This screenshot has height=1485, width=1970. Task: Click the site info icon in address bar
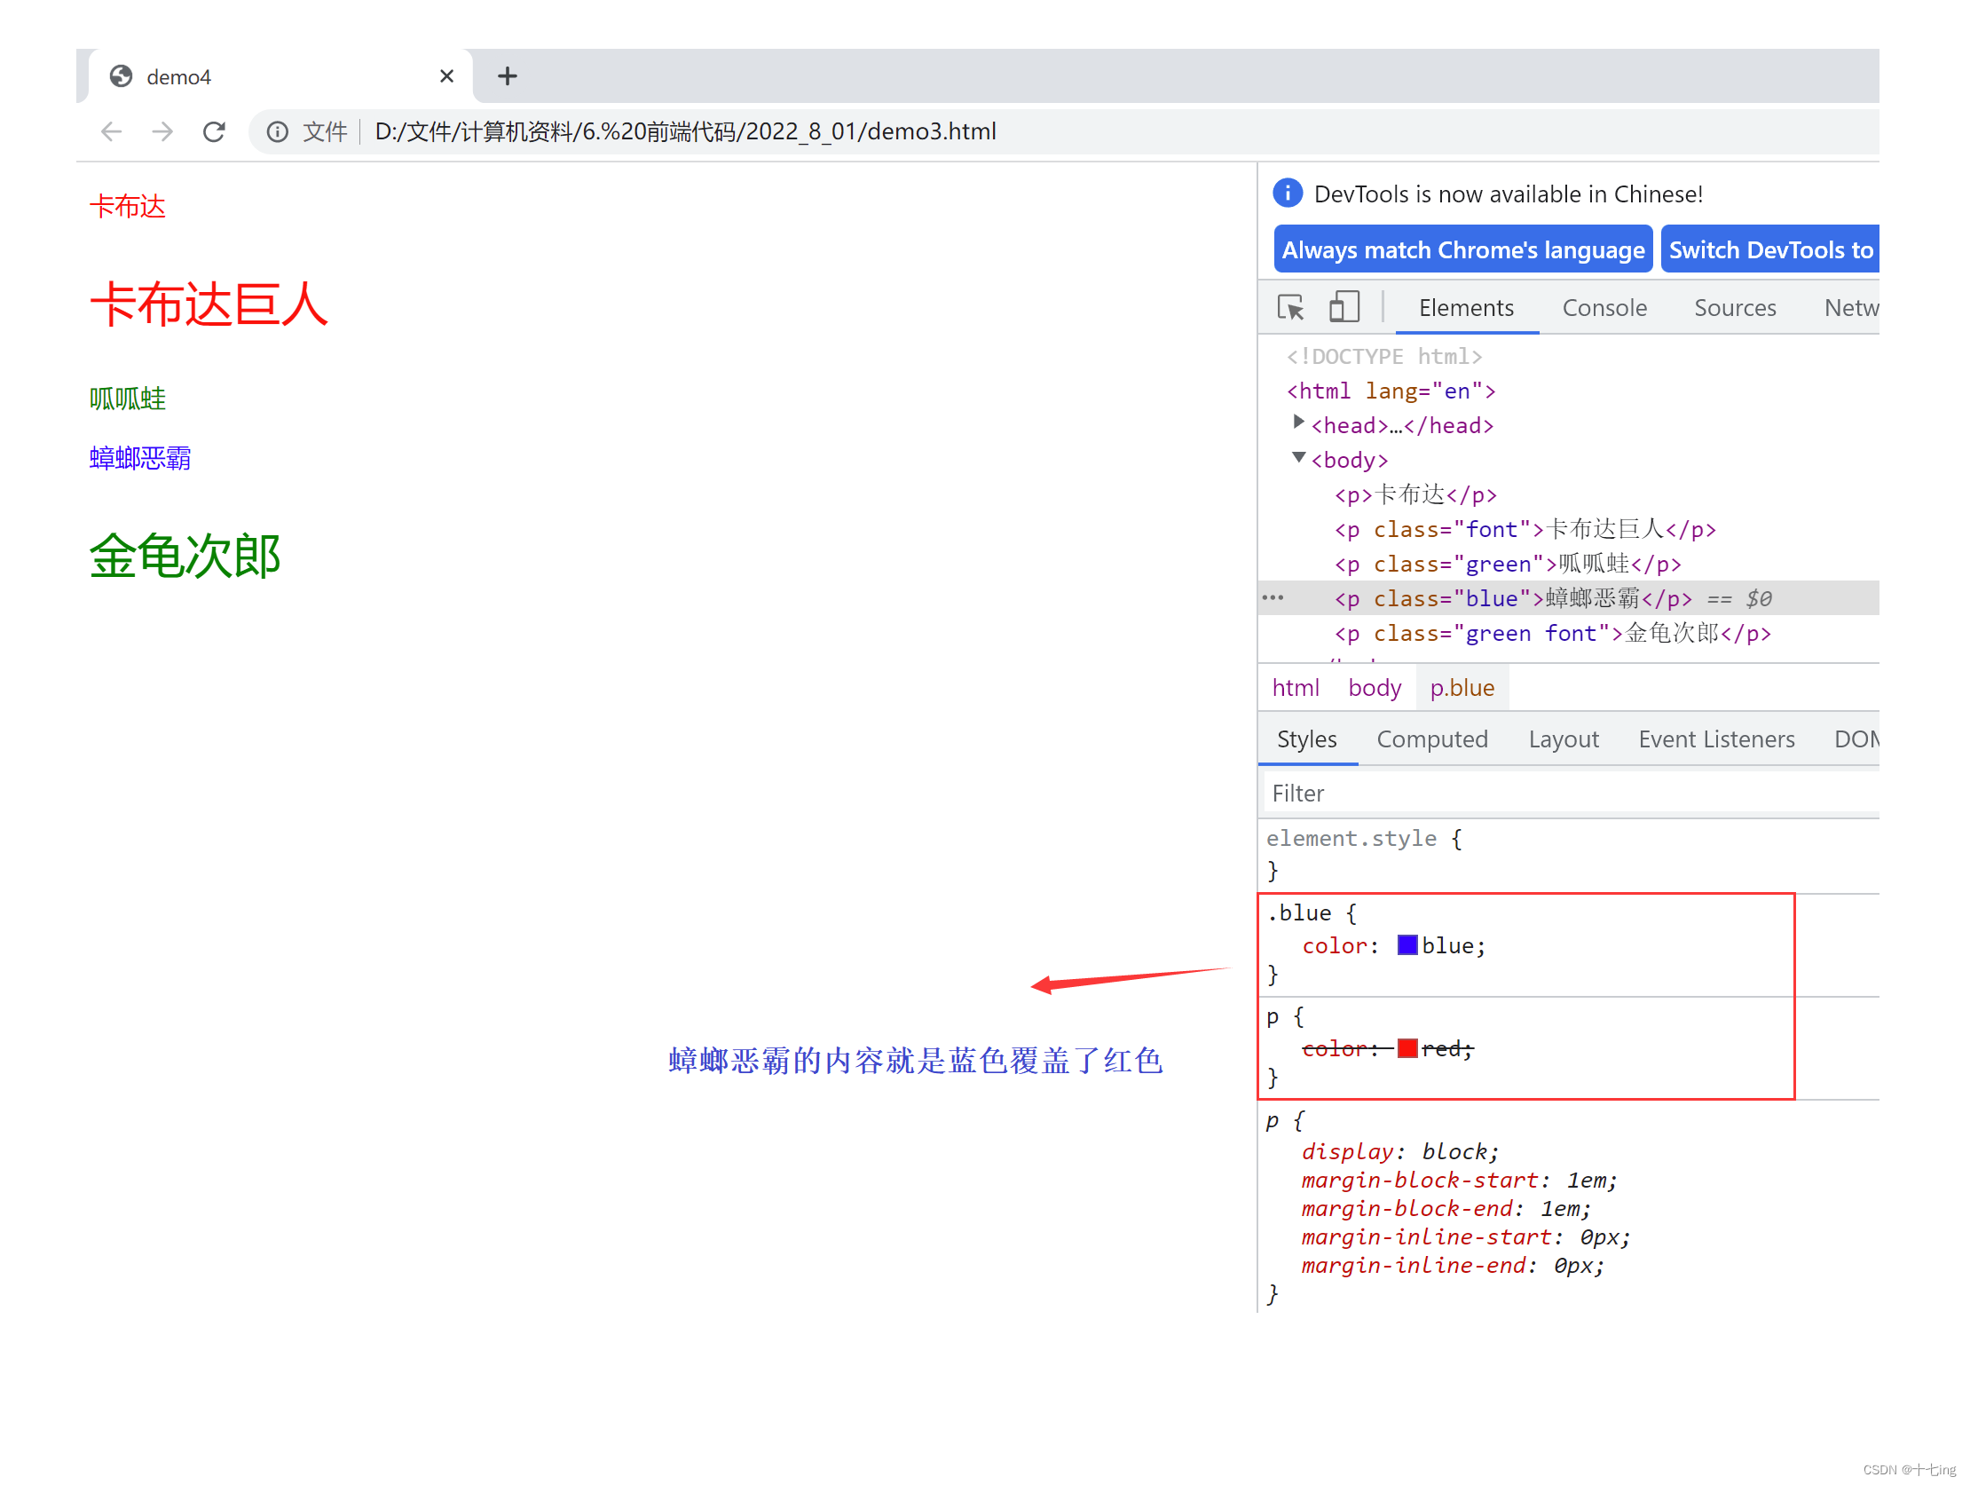coord(278,132)
